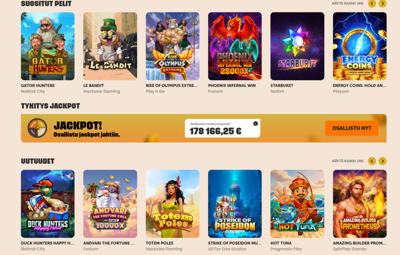Show next Uutuudet games arrow

(x=382, y=161)
